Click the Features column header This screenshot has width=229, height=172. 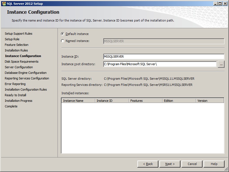coord(145,101)
